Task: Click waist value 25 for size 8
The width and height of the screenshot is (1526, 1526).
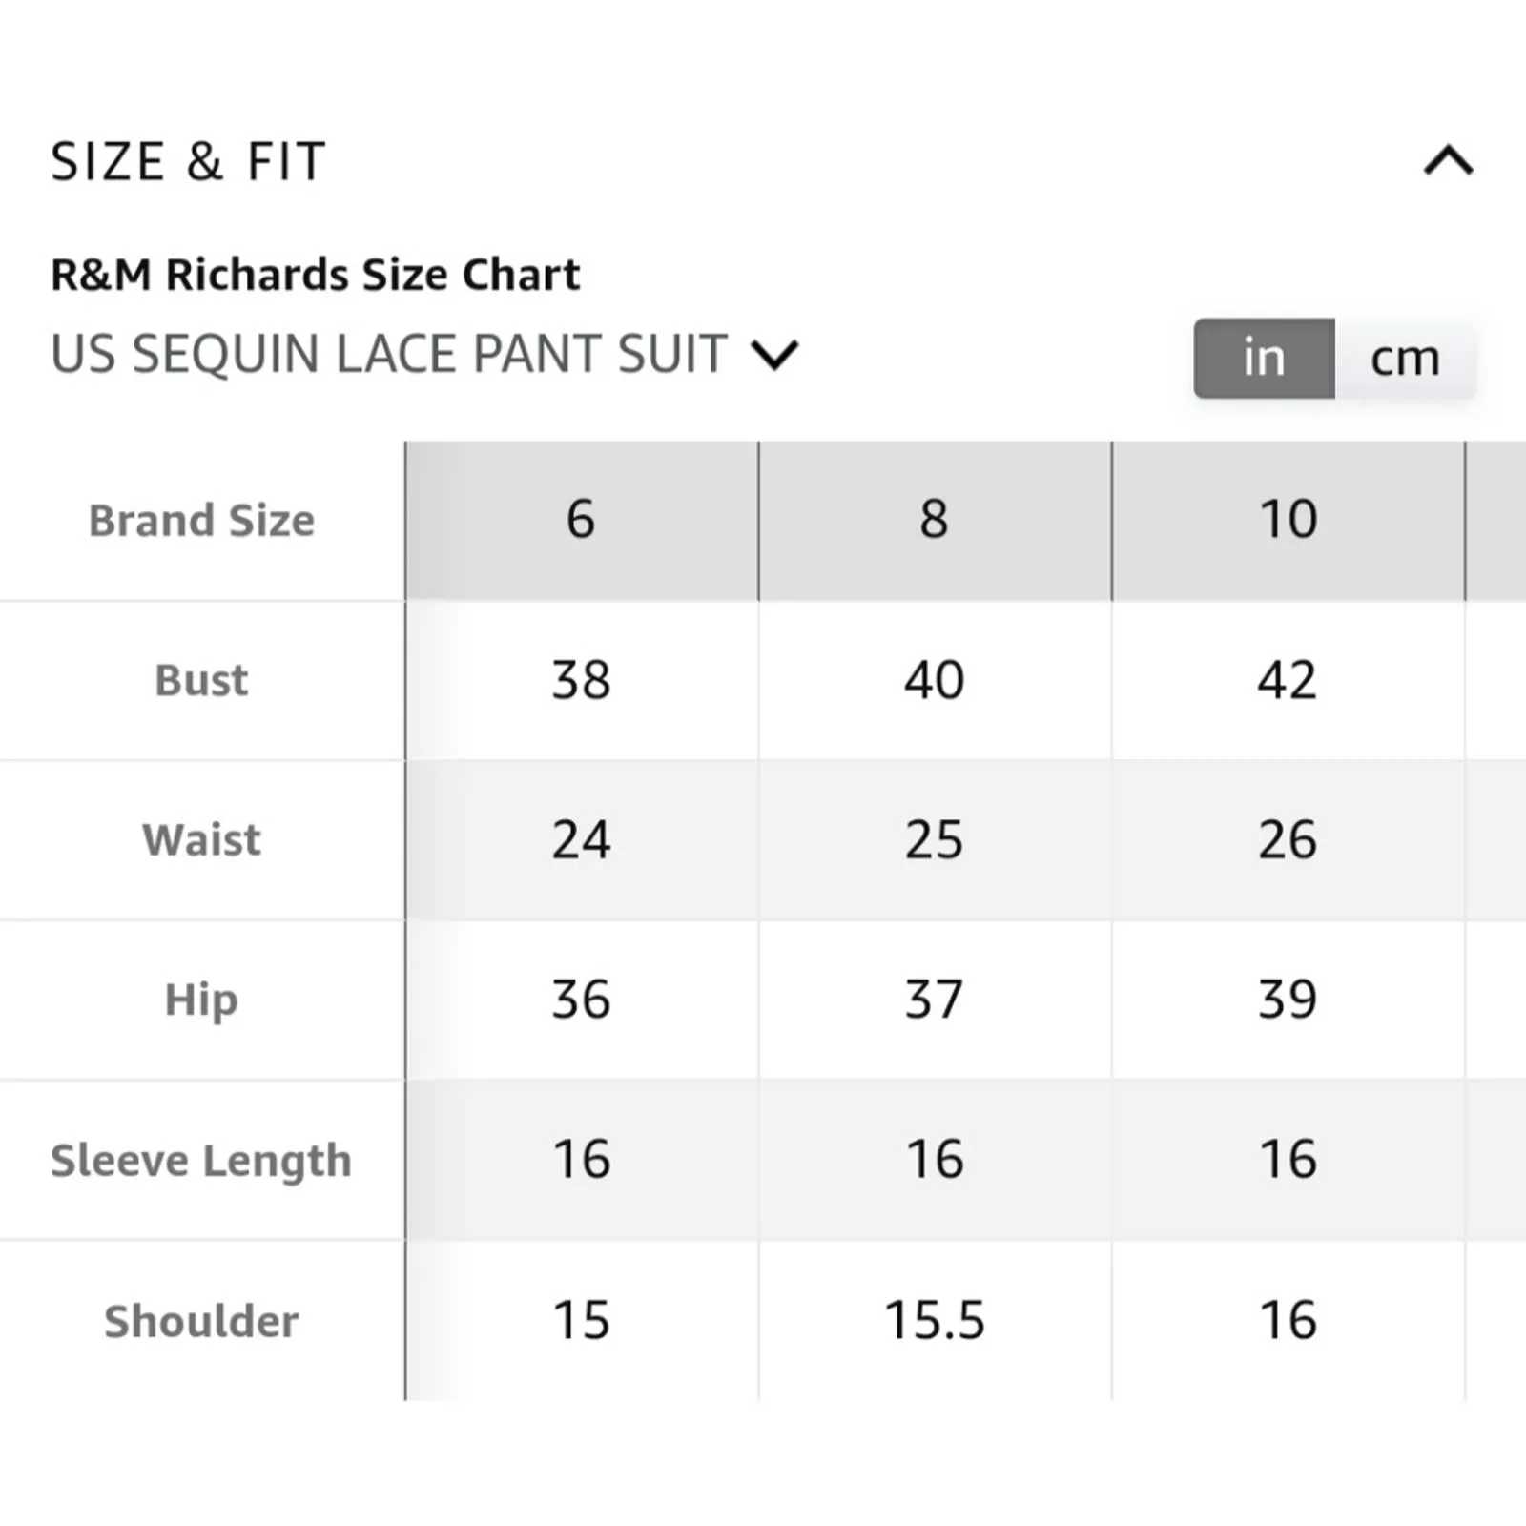Action: [935, 840]
